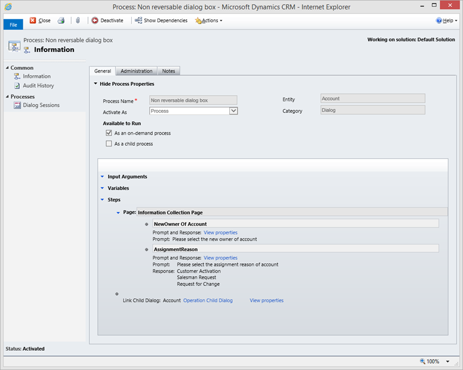
Task: Click the Close toolbar button label
Action: pyautogui.click(x=44, y=20)
